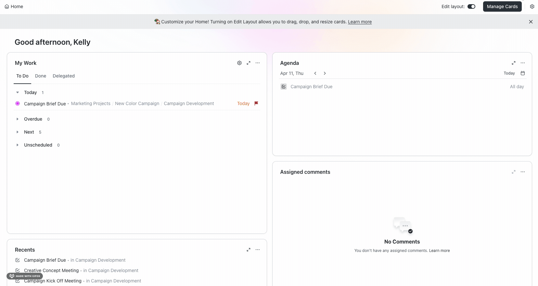Image resolution: width=538 pixels, height=286 pixels.
Task: Click the Manage Cards button
Action: (502, 6)
